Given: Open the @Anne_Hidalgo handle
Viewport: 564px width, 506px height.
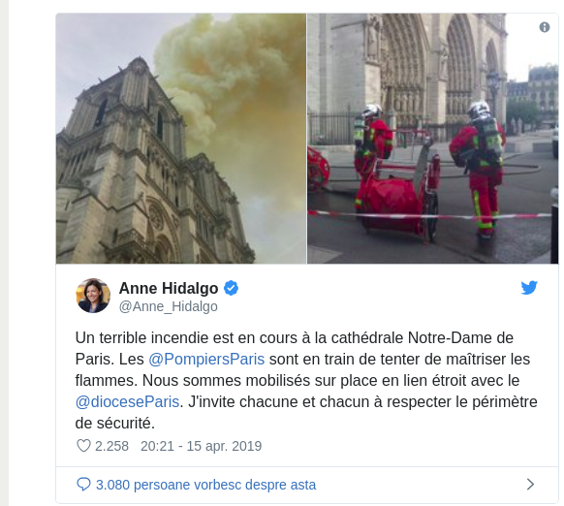Looking at the screenshot, I should [168, 306].
